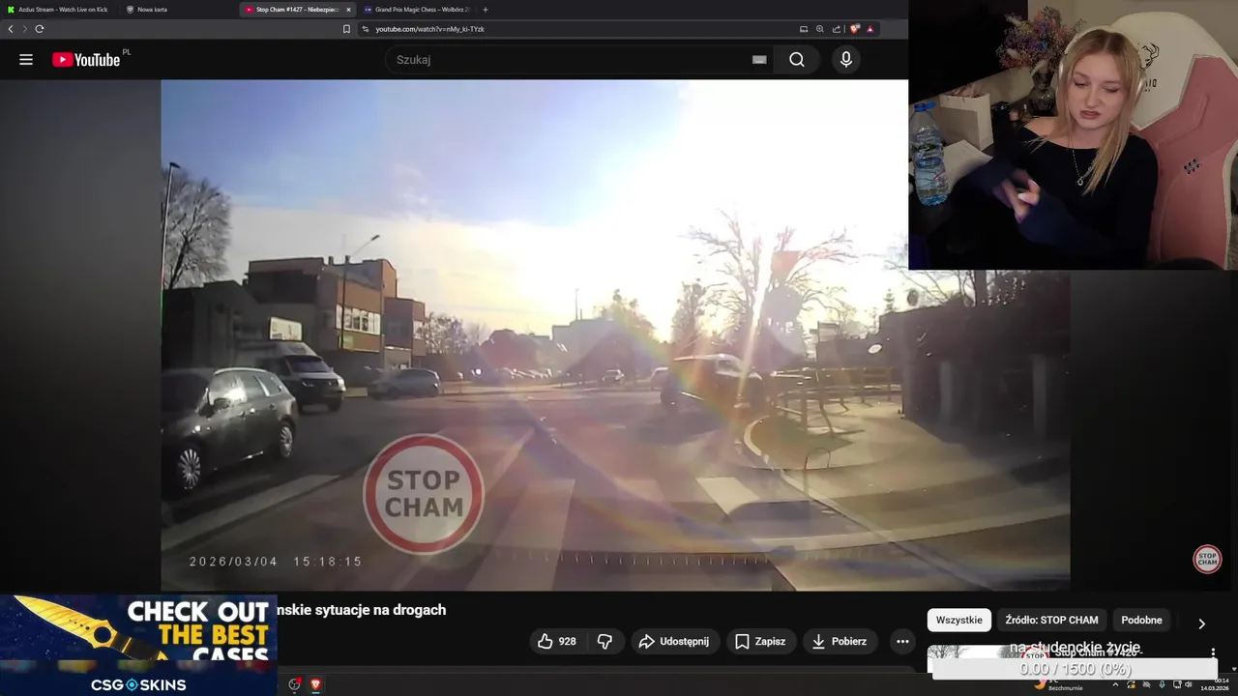Open the zoom magnifier icon in address bar
Viewport: 1238px width, 696px height.
click(820, 29)
